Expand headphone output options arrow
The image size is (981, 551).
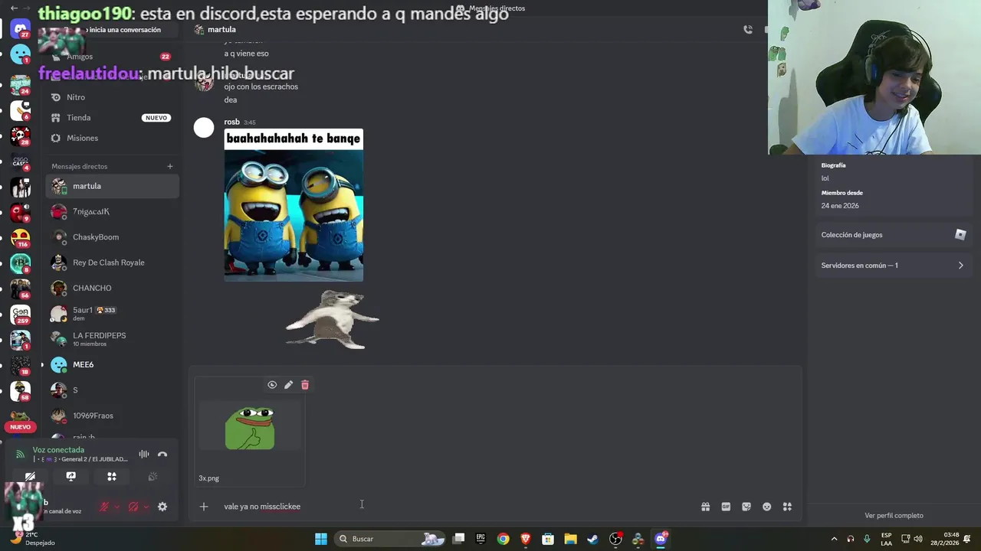(x=146, y=507)
